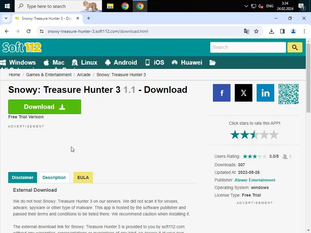Image resolution: width=311 pixels, height=233 pixels.
Task: Open the Chrome downloads icon
Action: (271, 31)
